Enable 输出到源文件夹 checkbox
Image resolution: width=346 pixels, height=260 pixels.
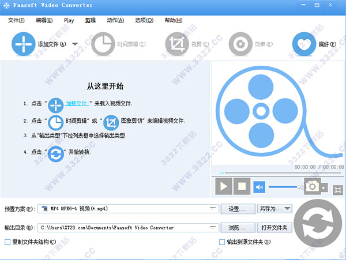pyautogui.click(x=222, y=242)
